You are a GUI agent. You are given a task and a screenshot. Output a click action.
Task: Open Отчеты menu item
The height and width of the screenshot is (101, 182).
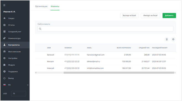11,25
